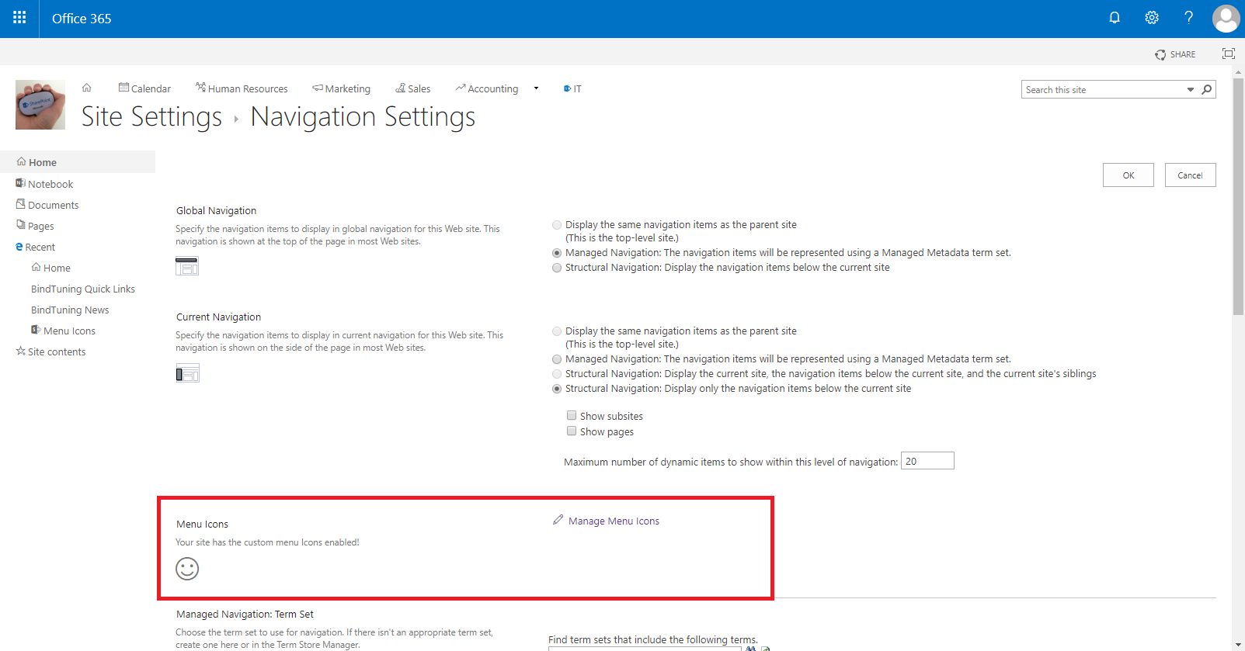Click the smiley face menu icons graphic
The image size is (1245, 651).
[187, 569]
